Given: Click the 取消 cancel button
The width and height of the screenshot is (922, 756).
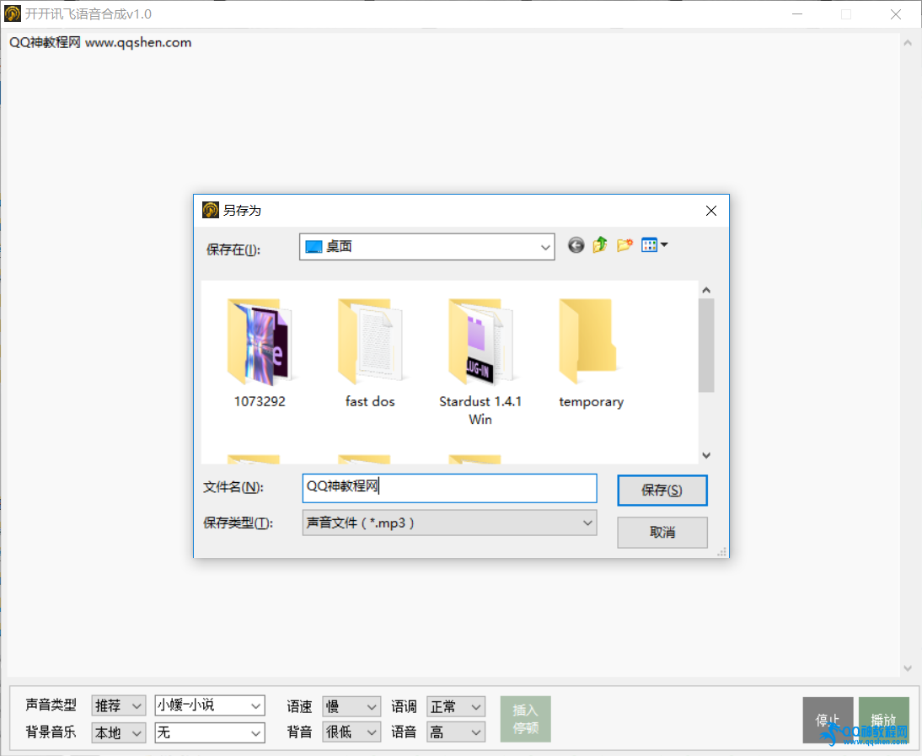Looking at the screenshot, I should click(x=662, y=533).
